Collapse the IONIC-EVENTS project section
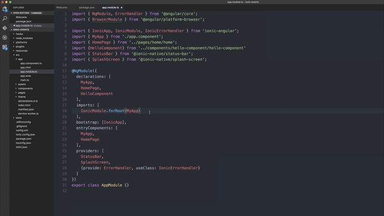Image resolution: width=384 pixels, height=216 pixels. [20, 29]
